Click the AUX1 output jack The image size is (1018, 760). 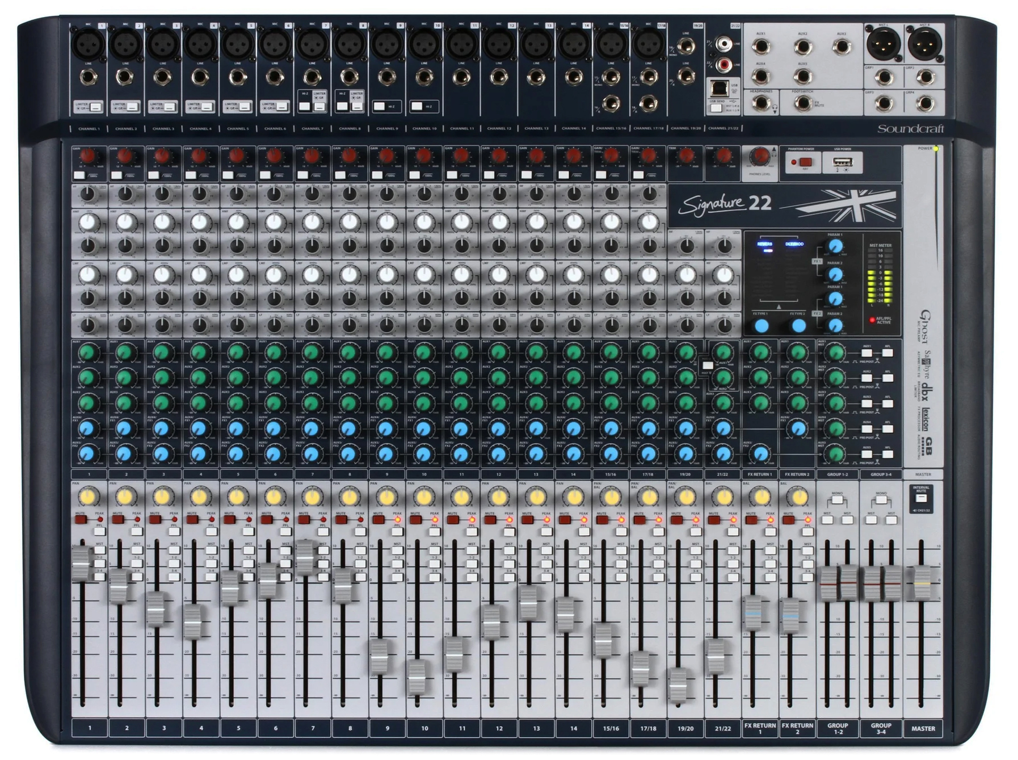coord(760,46)
